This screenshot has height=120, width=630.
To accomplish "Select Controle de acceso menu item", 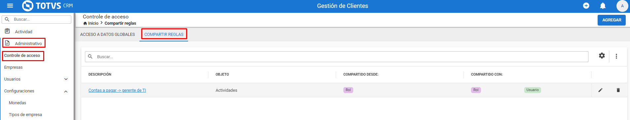I will click(x=22, y=56).
